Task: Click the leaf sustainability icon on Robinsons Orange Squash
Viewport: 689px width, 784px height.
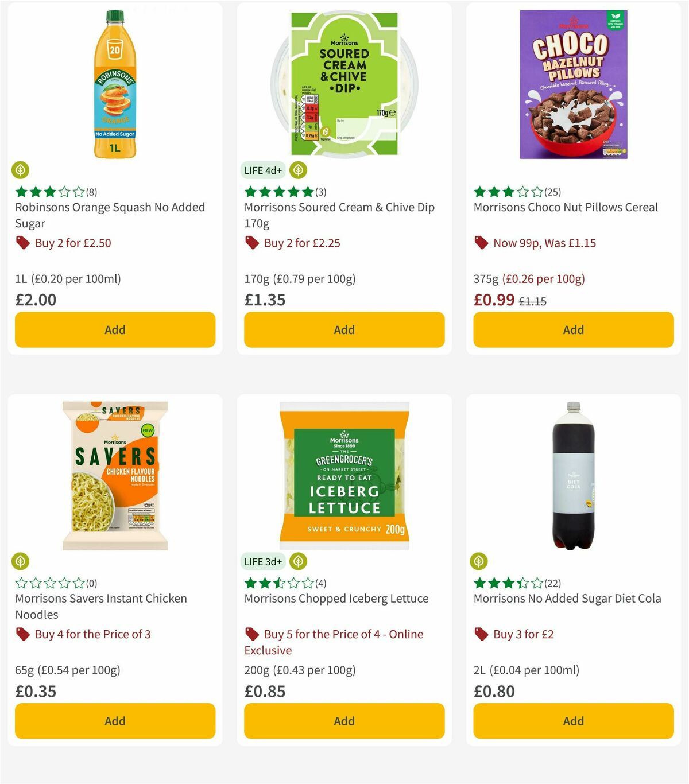Action: 21,169
